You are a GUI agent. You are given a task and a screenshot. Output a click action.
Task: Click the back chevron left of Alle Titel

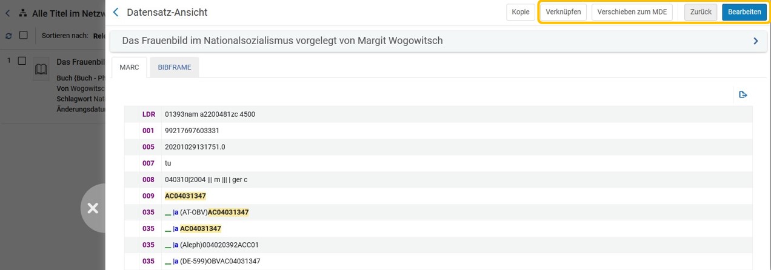click(8, 13)
